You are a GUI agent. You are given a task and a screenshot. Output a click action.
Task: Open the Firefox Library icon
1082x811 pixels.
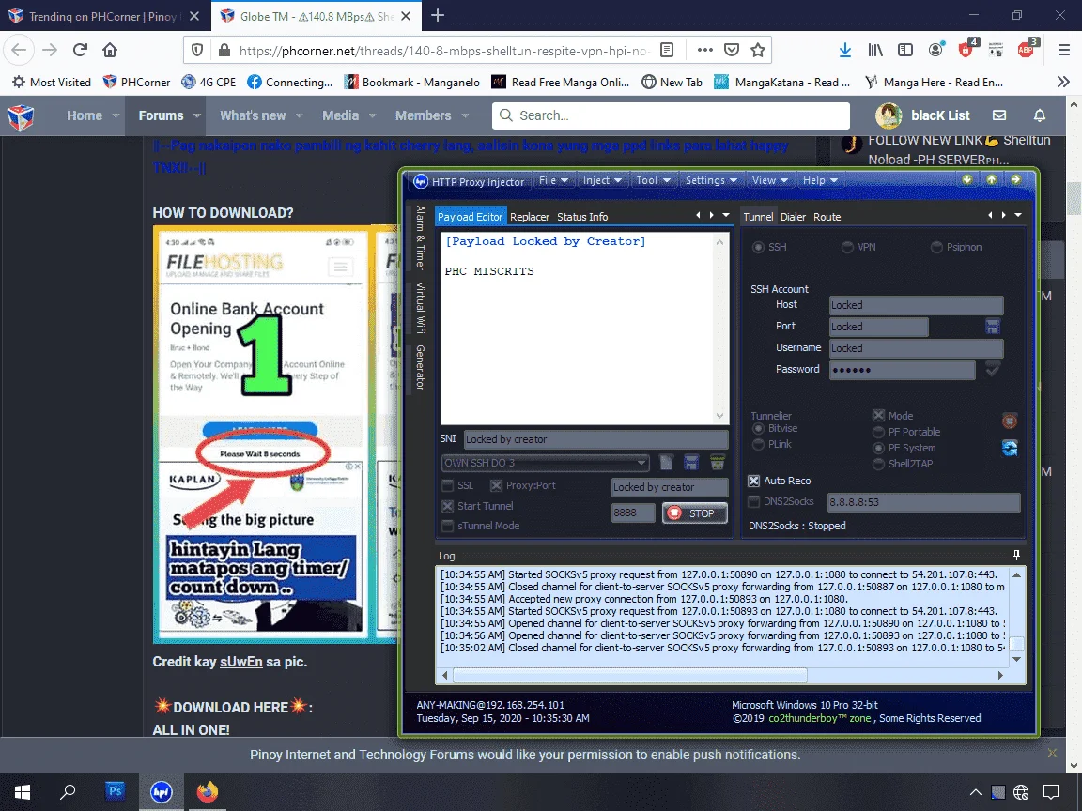point(875,50)
